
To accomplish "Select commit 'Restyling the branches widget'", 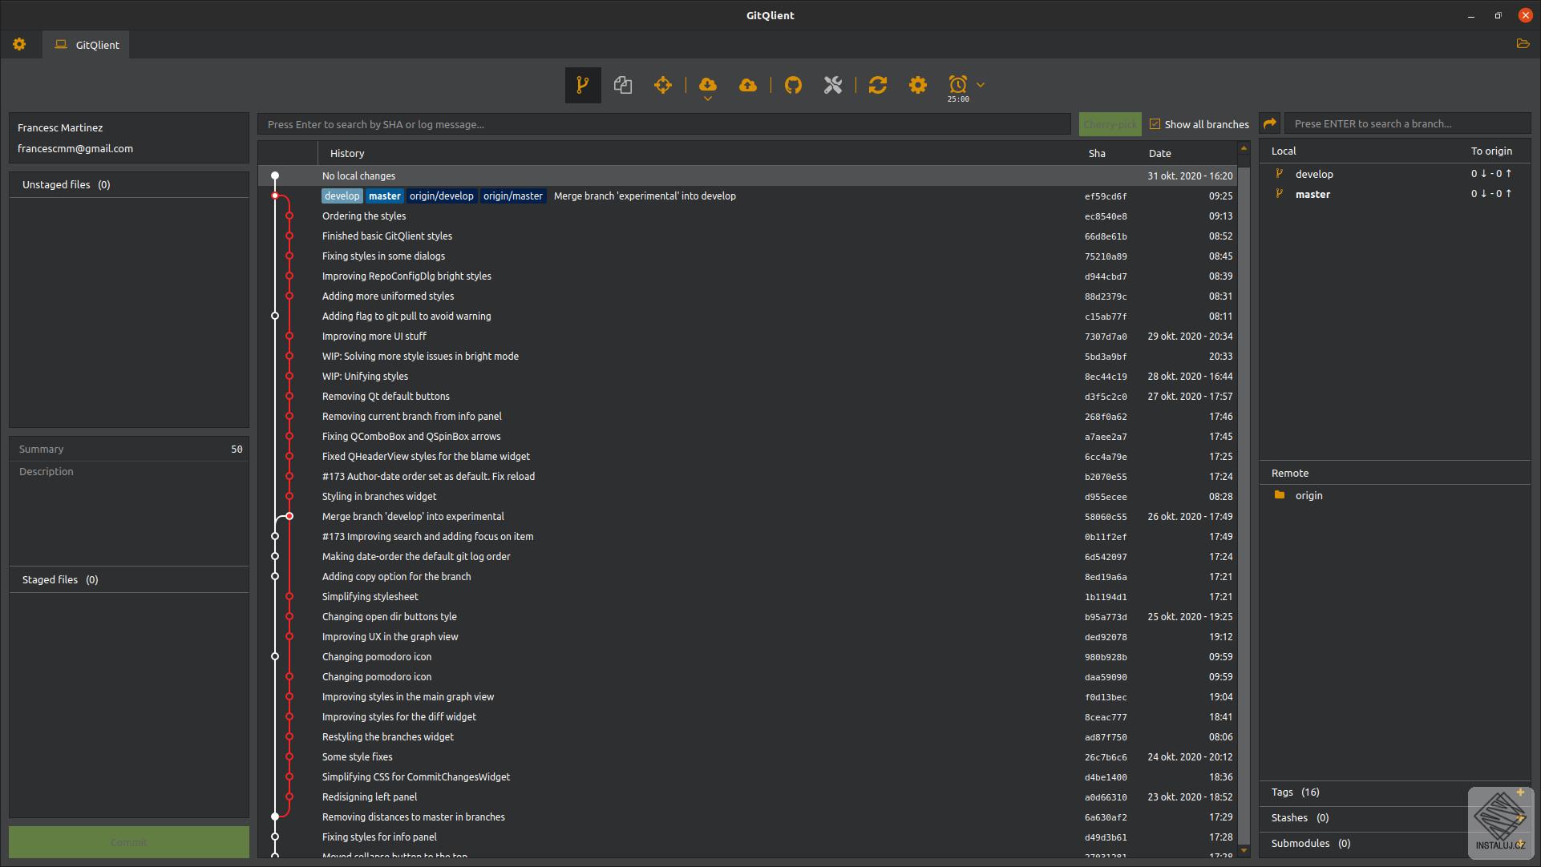I will click(x=747, y=736).
